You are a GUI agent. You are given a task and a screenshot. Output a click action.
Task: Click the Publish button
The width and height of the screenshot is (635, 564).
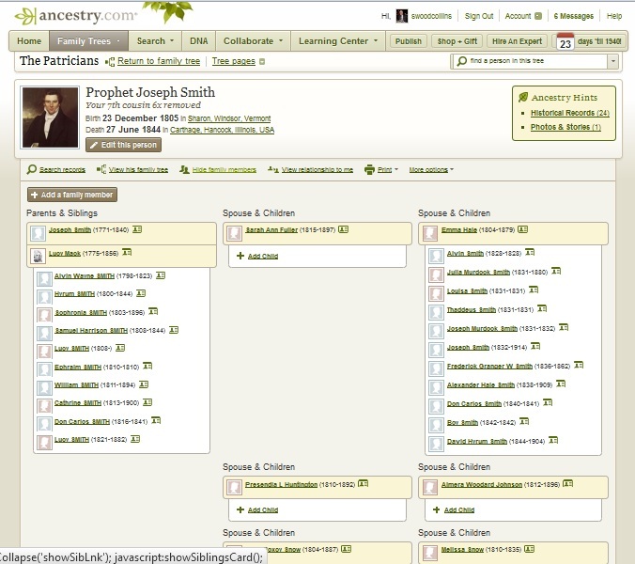coord(409,41)
